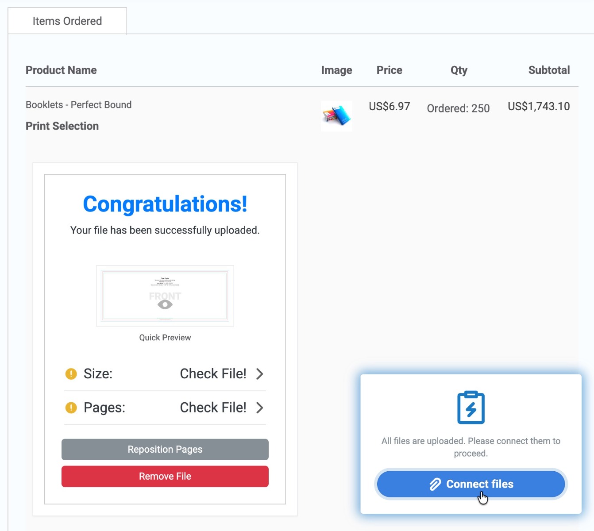Open the Booklets - Perfect Bound product link
This screenshot has width=594, height=531.
[79, 104]
